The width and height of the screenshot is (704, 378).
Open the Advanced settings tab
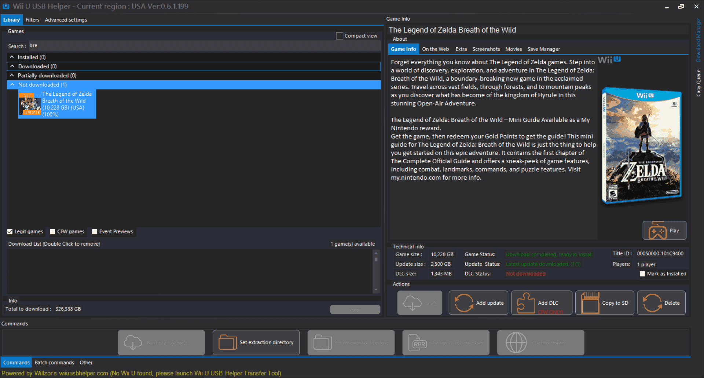pyautogui.click(x=66, y=20)
